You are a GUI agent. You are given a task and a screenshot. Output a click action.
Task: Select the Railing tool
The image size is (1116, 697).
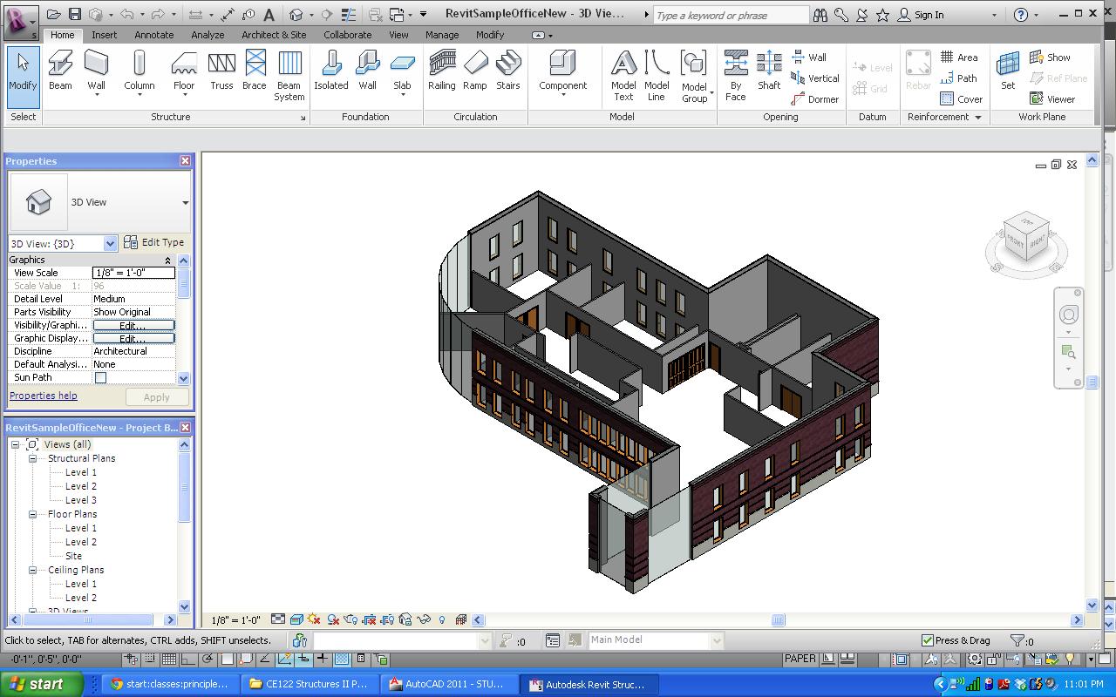[442, 71]
